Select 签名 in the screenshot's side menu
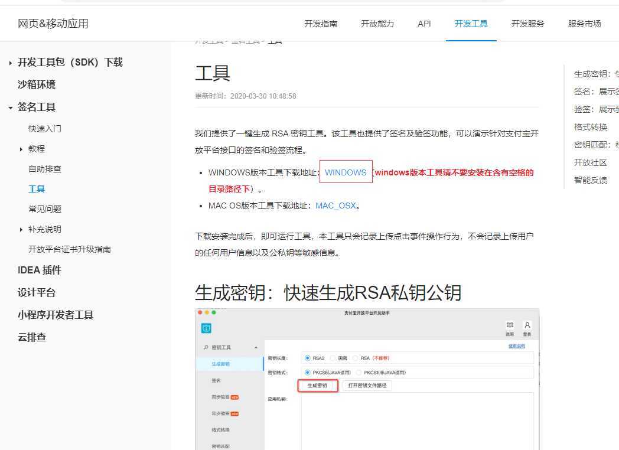This screenshot has width=619, height=450. (216, 380)
